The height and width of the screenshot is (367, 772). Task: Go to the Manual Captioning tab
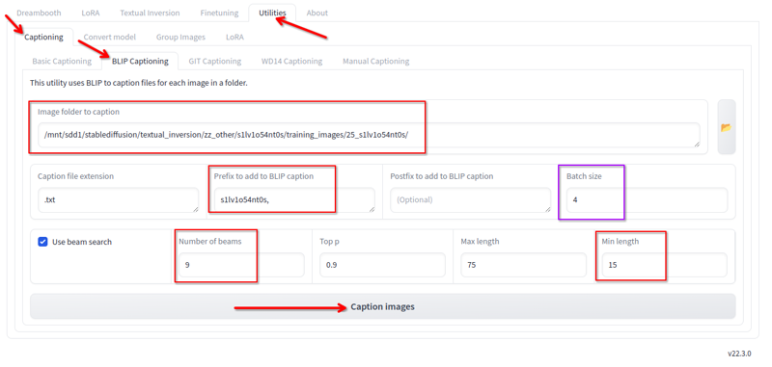click(x=375, y=62)
